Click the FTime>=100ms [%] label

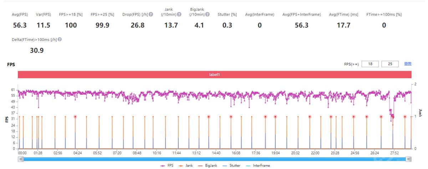(x=384, y=15)
